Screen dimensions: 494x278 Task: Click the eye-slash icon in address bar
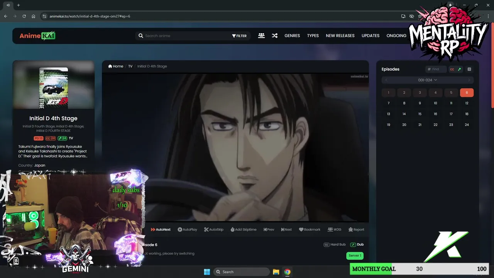point(412,16)
